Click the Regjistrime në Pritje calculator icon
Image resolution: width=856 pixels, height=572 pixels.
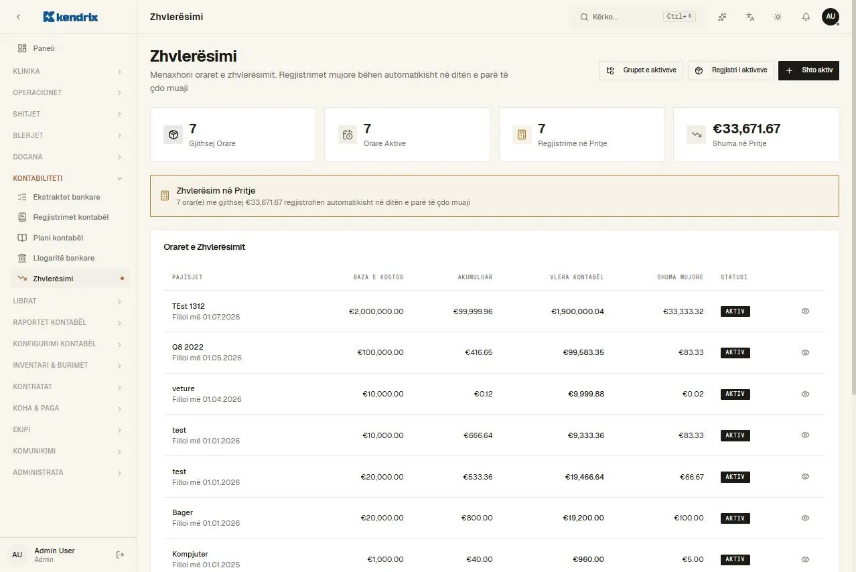coord(522,135)
